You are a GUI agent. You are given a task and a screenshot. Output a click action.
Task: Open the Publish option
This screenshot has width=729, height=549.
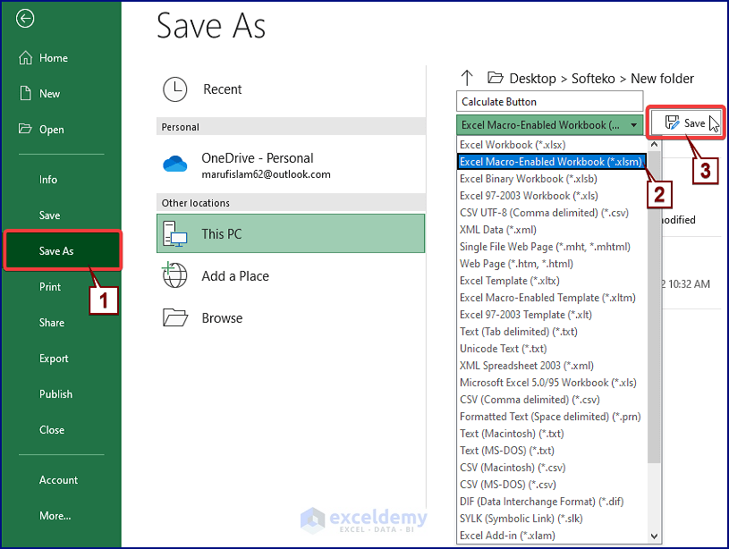[55, 394]
